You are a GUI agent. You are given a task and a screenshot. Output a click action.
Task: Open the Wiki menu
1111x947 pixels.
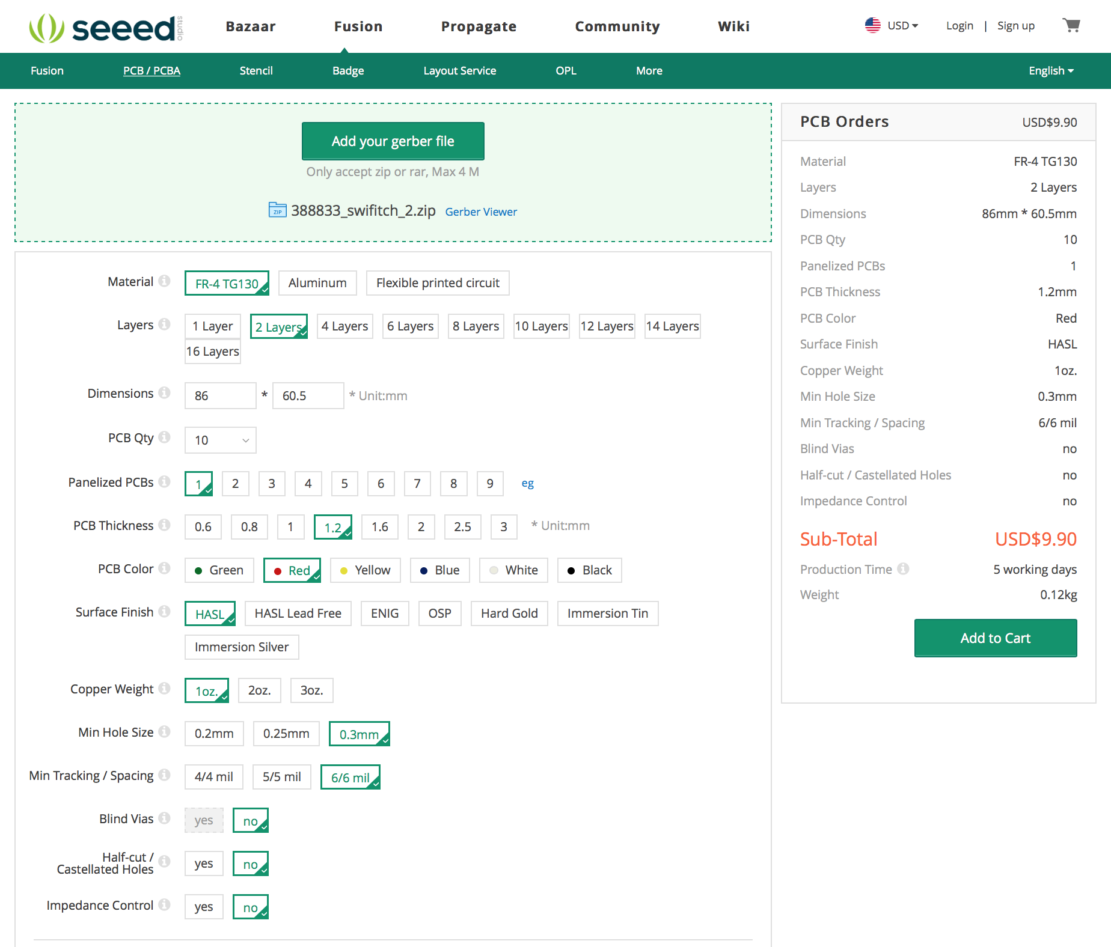[x=733, y=26]
